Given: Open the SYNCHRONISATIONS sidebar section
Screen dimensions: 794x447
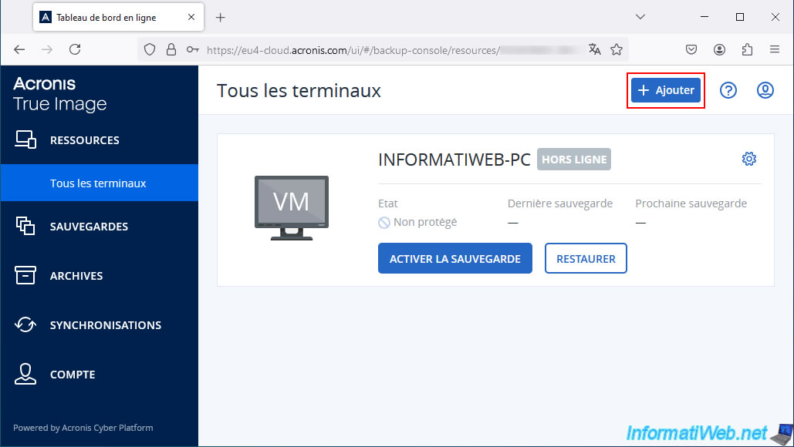Looking at the screenshot, I should (x=100, y=325).
